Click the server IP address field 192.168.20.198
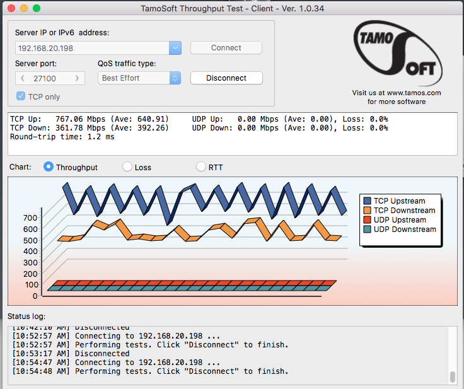 pos(92,48)
